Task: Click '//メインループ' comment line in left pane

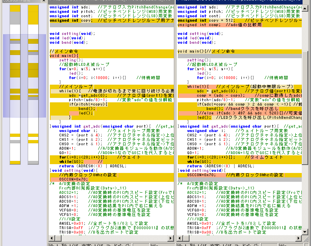Action: [112, 87]
